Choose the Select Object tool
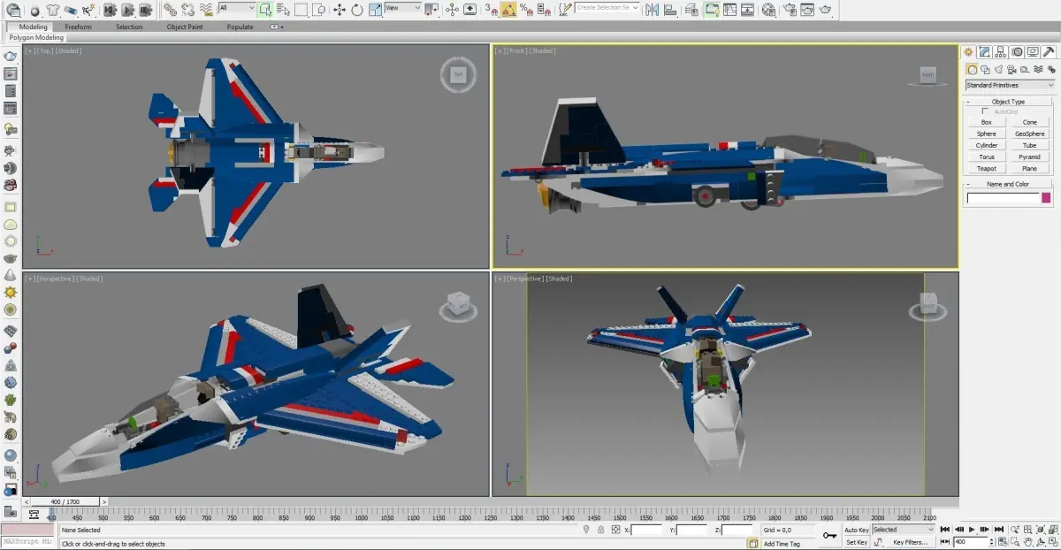The width and height of the screenshot is (1061, 550). (x=265, y=10)
